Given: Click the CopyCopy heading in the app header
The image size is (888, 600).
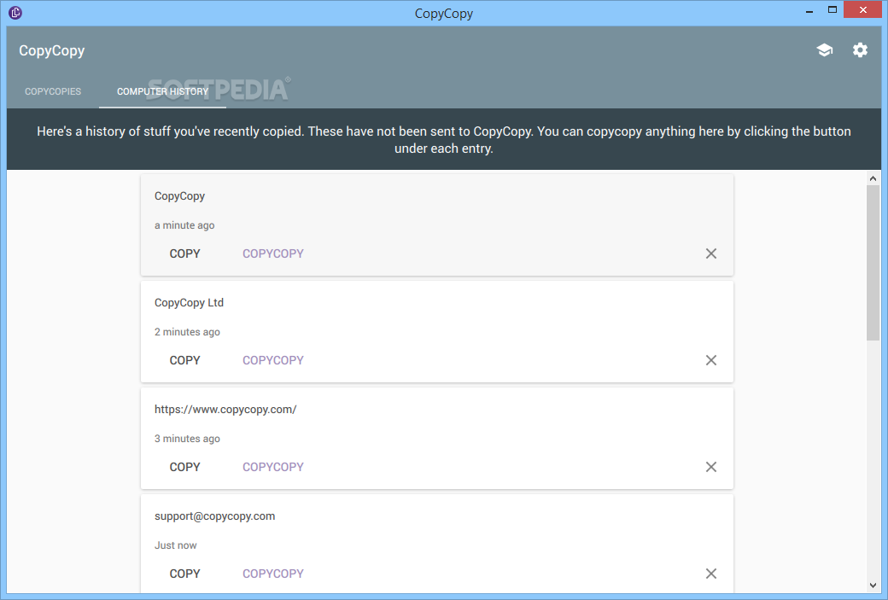Looking at the screenshot, I should tap(51, 51).
